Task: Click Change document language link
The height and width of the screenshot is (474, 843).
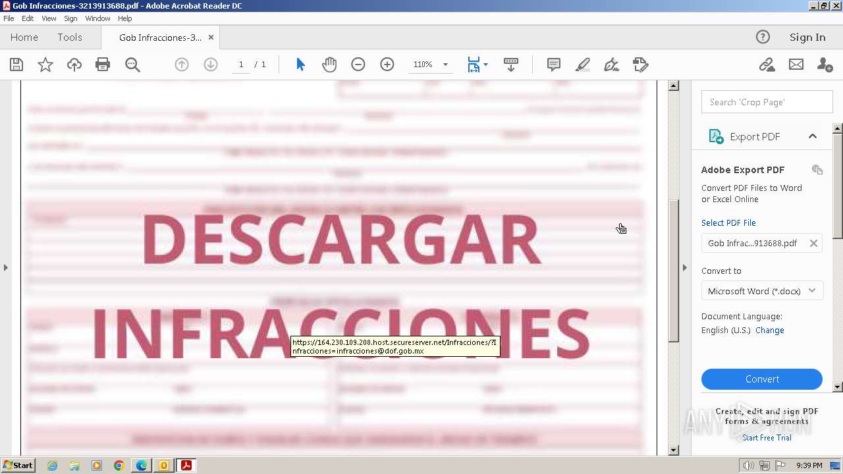Action: (770, 330)
